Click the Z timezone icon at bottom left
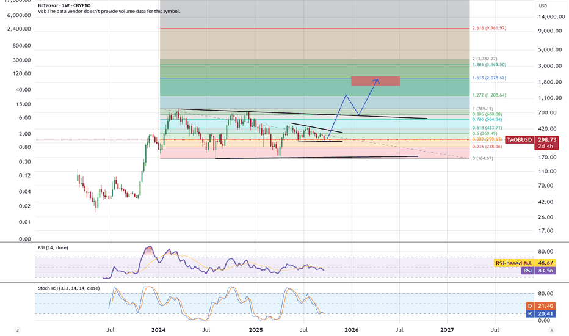 coord(17,330)
